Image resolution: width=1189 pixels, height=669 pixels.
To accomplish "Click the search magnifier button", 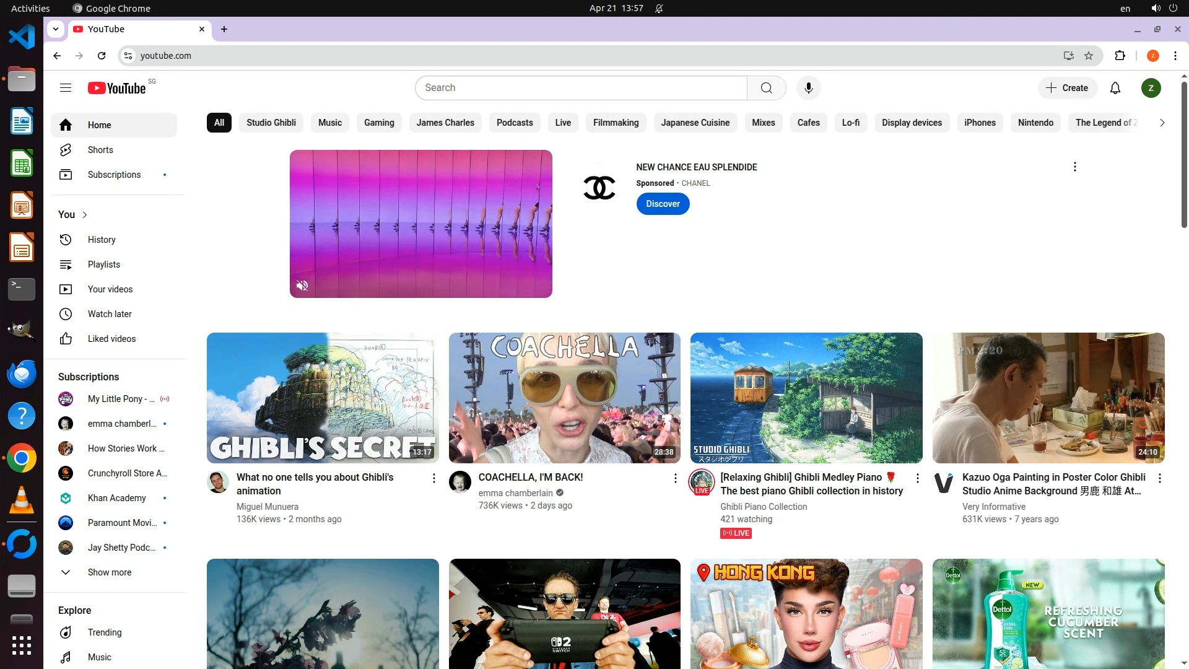I will 766,88.
